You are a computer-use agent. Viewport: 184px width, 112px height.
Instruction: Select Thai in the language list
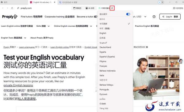pos(115,99)
